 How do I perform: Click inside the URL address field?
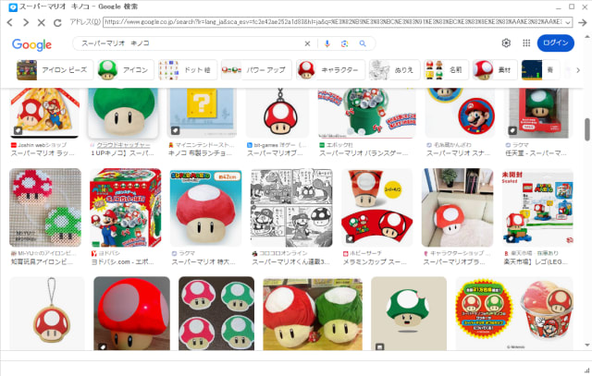click(333, 22)
